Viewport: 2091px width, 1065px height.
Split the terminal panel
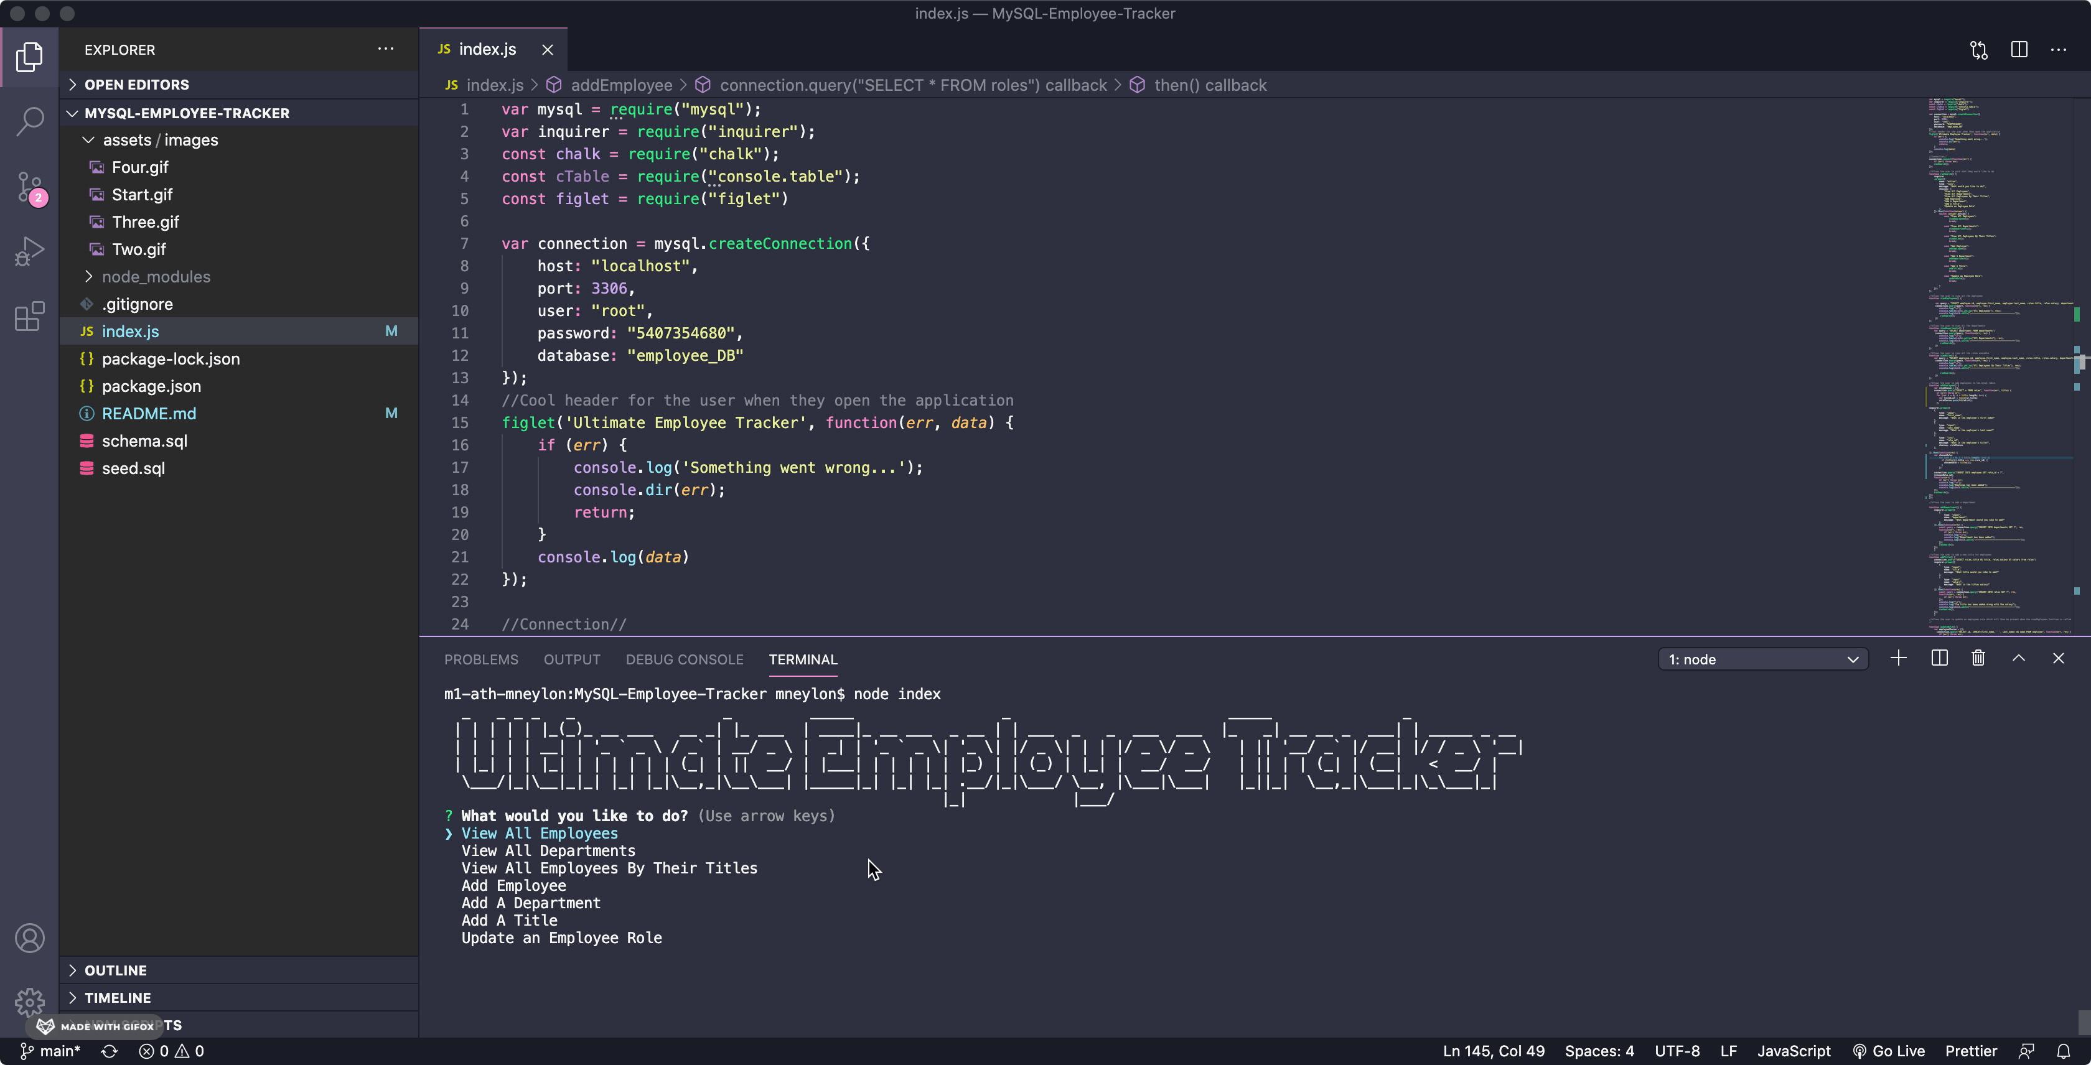point(1939,659)
